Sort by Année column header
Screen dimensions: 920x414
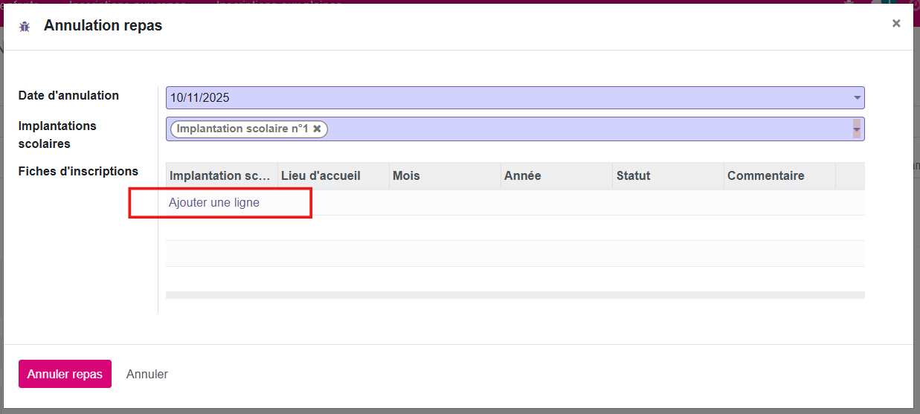coord(522,176)
